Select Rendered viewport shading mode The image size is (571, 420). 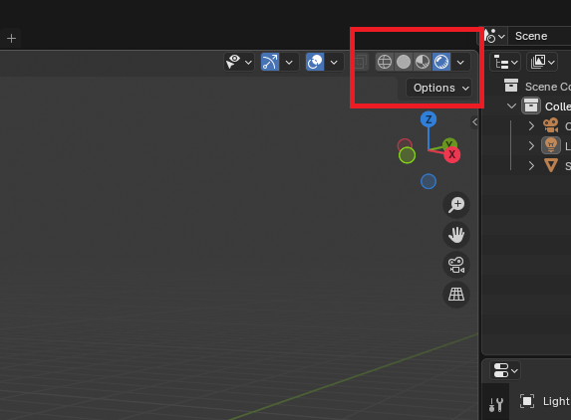coord(441,62)
